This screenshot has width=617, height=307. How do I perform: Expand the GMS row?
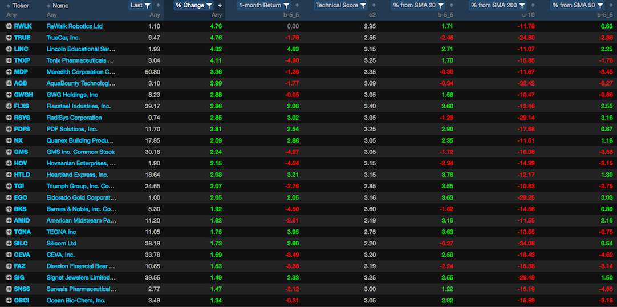[9, 152]
